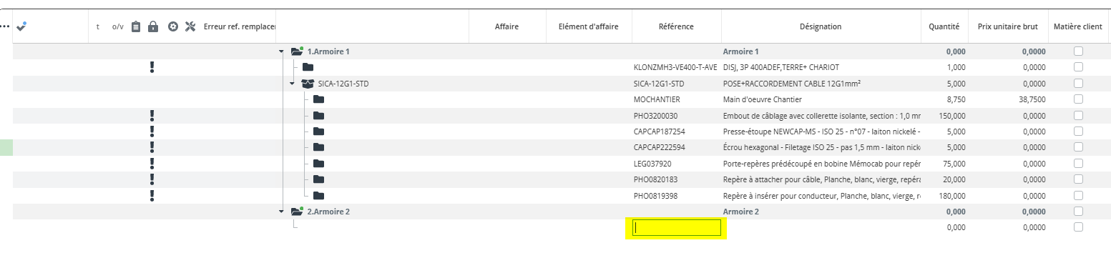
Task: Sort by the Référence column header
Action: 676,26
